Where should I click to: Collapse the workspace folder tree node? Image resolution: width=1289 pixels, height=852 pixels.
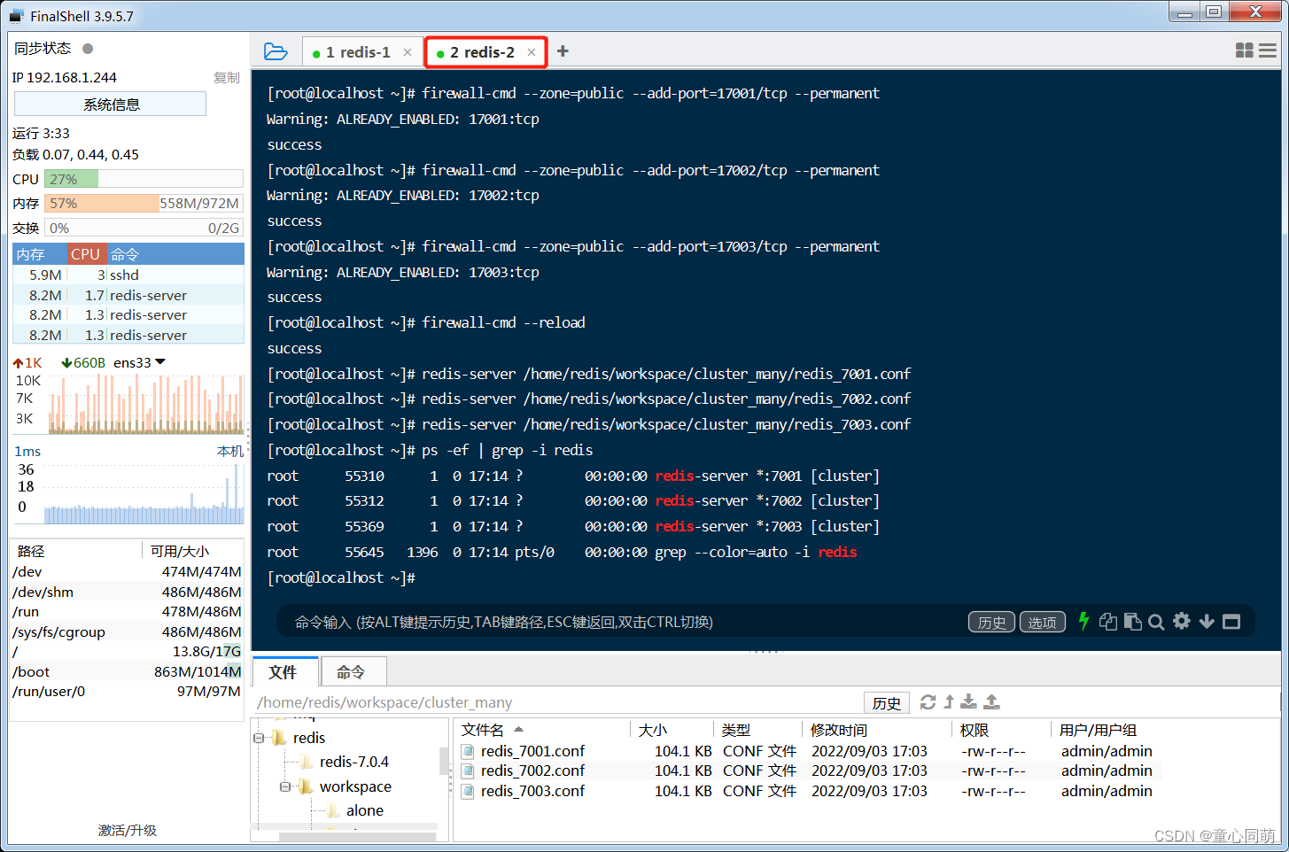pos(285,786)
